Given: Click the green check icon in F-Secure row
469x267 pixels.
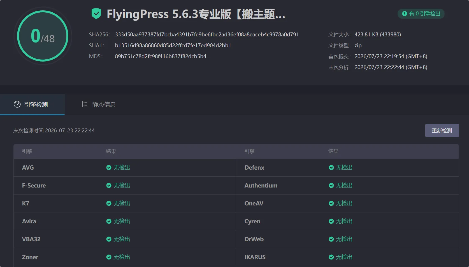Looking at the screenshot, I should click(109, 186).
